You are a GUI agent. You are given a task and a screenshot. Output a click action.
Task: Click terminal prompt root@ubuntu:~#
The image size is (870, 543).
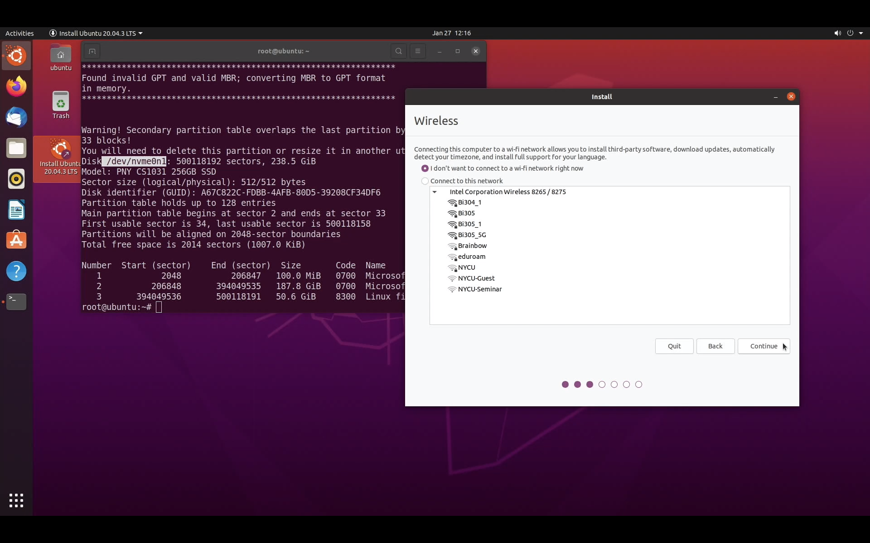tap(116, 307)
